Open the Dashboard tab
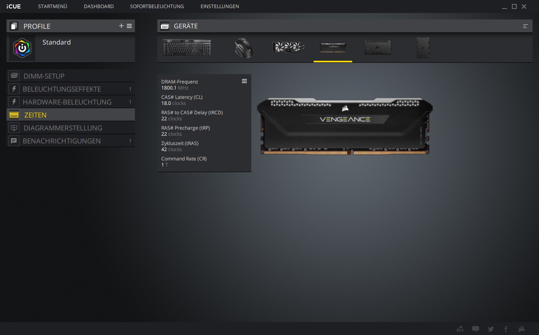Image resolution: width=539 pixels, height=335 pixels. click(98, 6)
